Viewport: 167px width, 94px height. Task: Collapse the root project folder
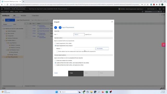[x=3, y=28]
